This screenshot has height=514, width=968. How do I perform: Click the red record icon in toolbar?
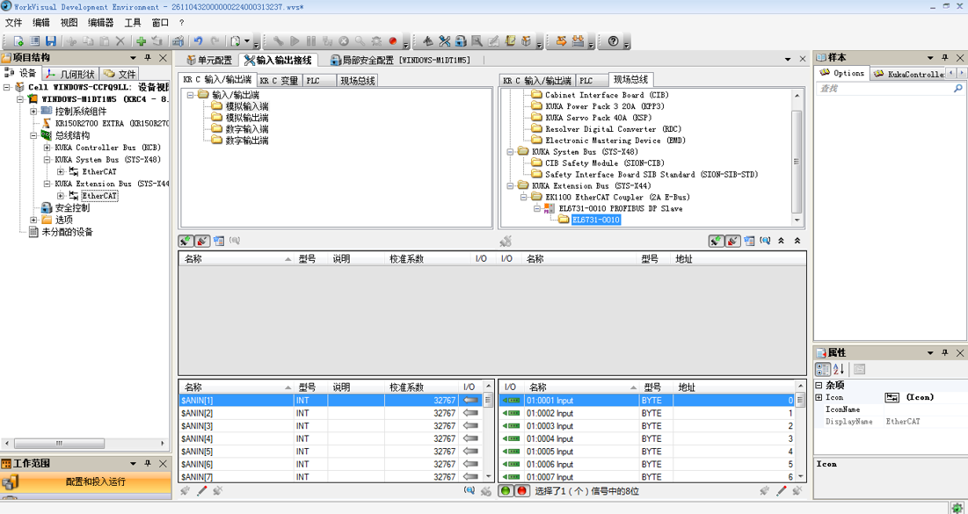pyautogui.click(x=393, y=41)
